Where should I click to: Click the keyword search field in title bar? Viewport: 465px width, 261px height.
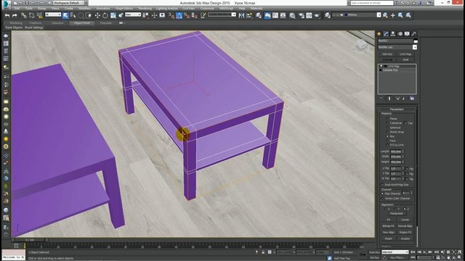tap(372, 3)
